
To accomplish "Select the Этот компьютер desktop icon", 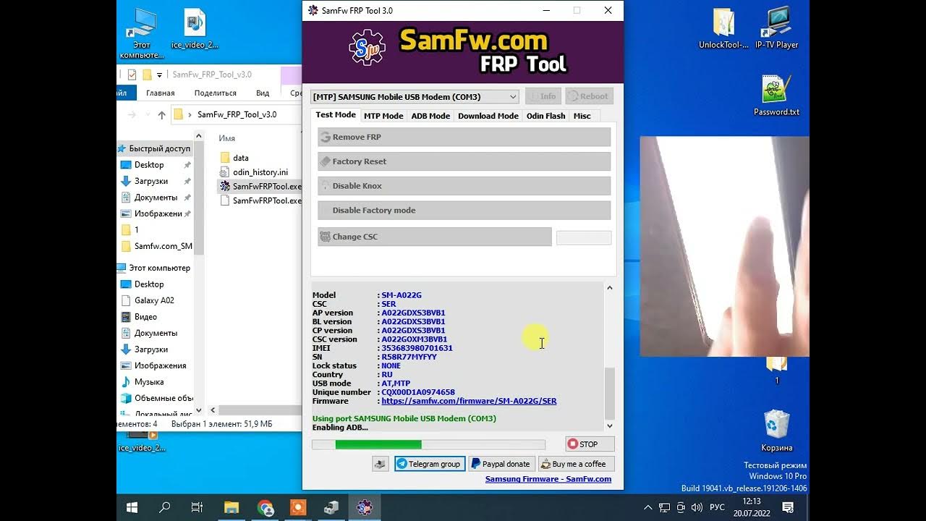I will (142, 33).
